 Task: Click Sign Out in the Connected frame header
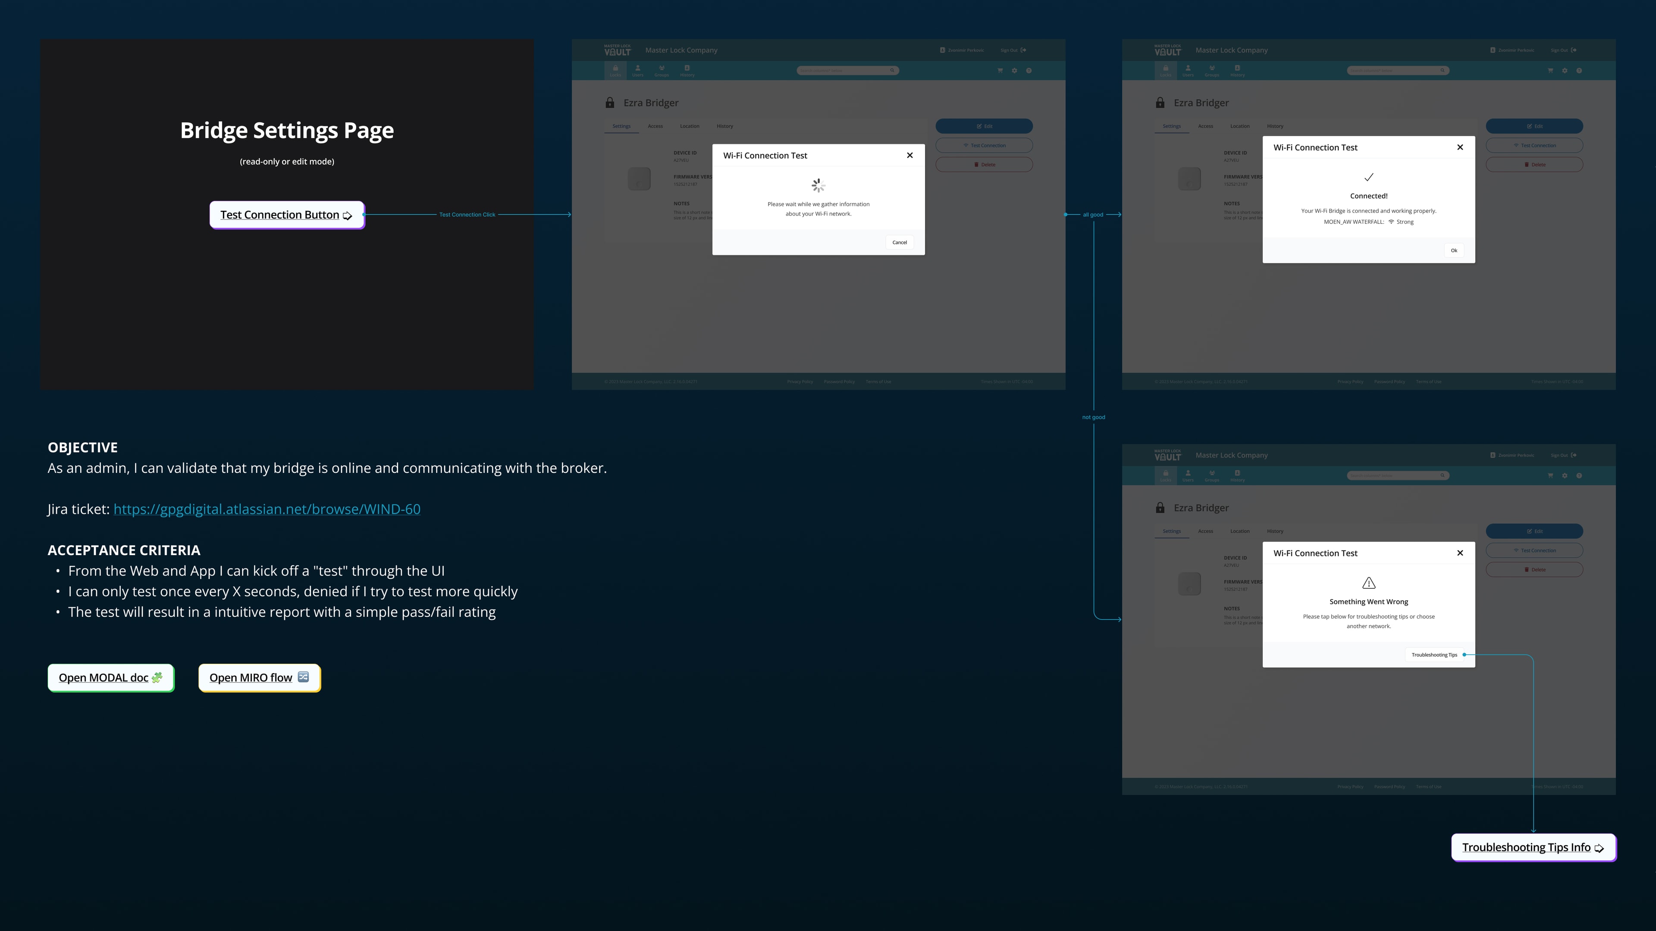1563,50
